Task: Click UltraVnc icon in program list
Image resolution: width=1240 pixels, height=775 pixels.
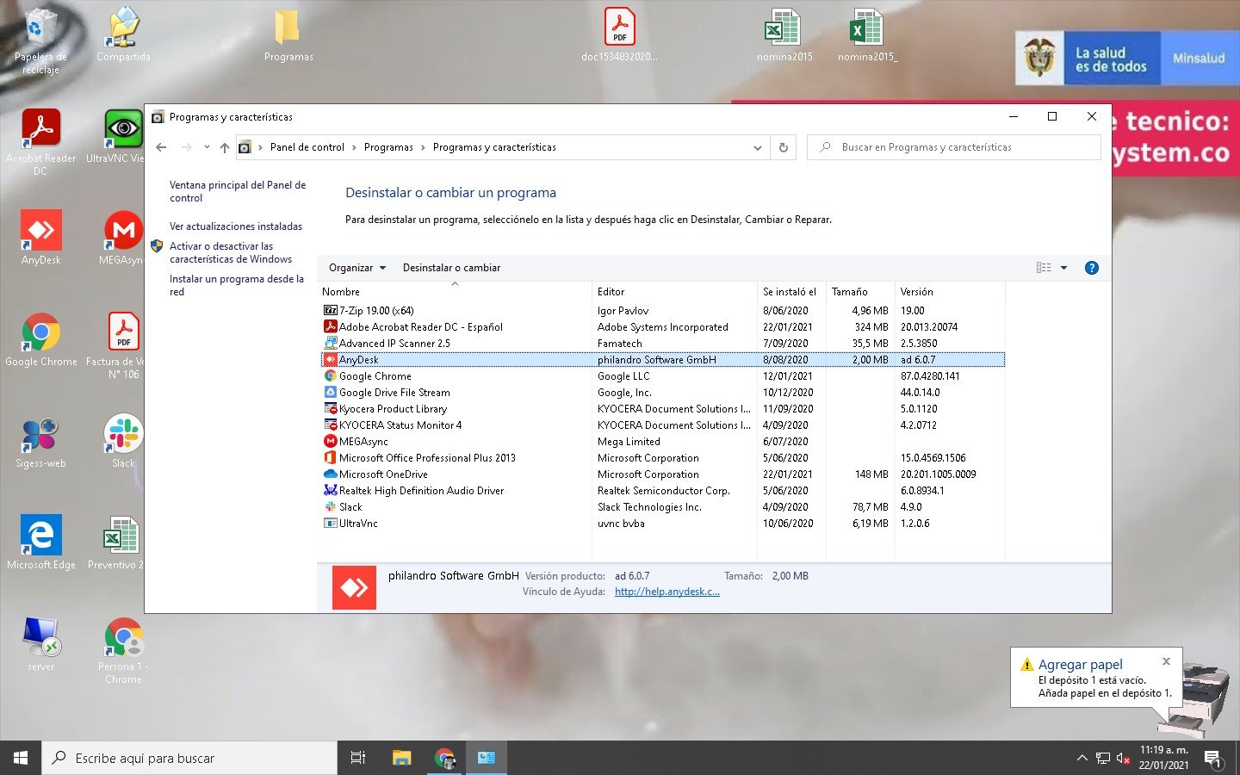Action: pos(330,524)
